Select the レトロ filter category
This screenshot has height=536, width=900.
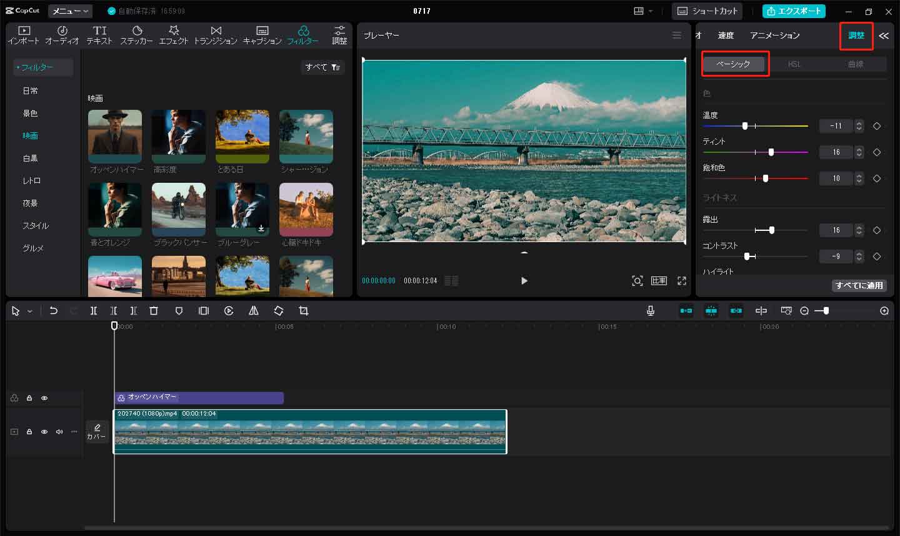pos(31,181)
